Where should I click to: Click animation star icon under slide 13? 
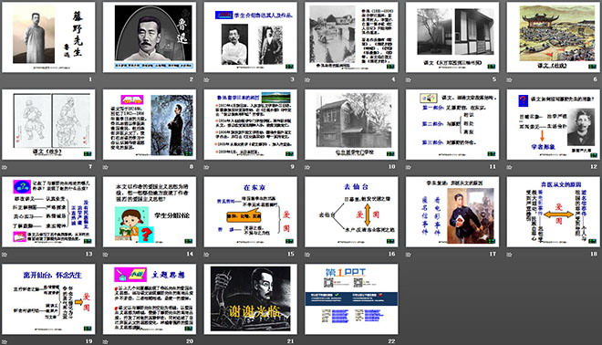pyautogui.click(x=5, y=255)
